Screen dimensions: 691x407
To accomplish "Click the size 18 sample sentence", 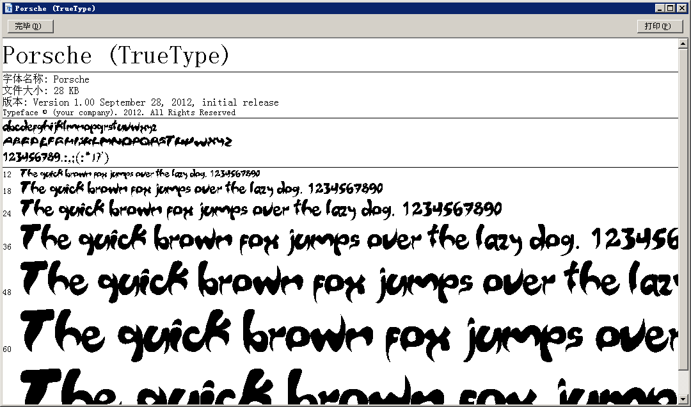I will click(202, 189).
